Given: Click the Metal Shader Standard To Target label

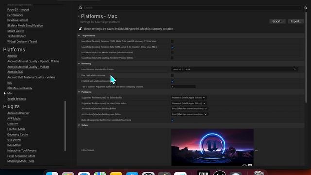Looking at the screenshot, I should pos(97,70).
